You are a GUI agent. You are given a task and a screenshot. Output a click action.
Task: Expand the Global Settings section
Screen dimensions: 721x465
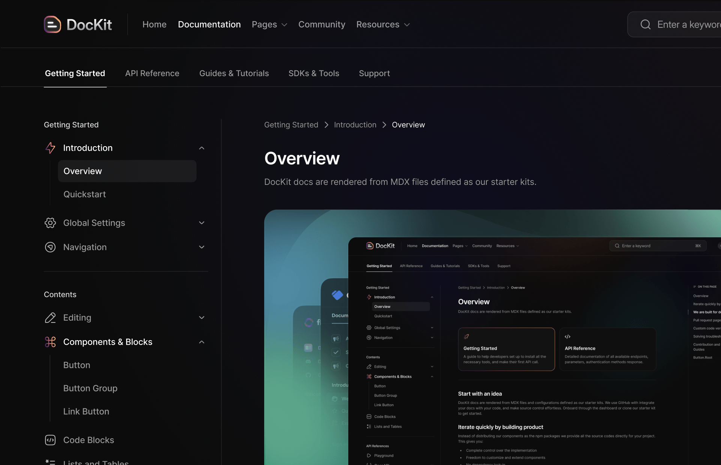pos(202,223)
